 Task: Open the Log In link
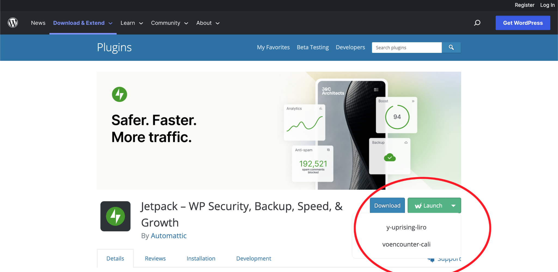(x=547, y=5)
